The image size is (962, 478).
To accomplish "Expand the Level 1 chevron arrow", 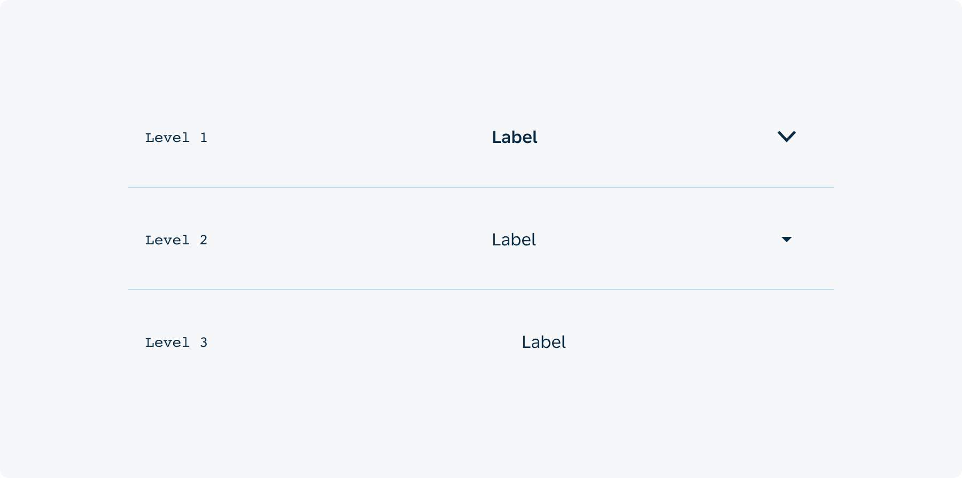I will [x=786, y=137].
